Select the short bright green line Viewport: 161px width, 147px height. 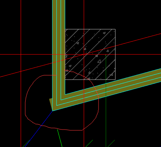(60, 138)
